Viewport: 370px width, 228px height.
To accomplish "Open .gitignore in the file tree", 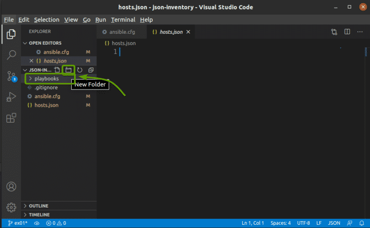I will pyautogui.click(x=59, y=88).
